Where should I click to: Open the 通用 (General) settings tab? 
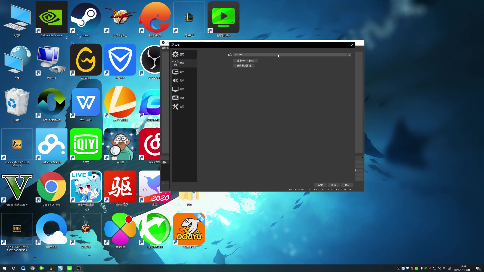[184, 54]
